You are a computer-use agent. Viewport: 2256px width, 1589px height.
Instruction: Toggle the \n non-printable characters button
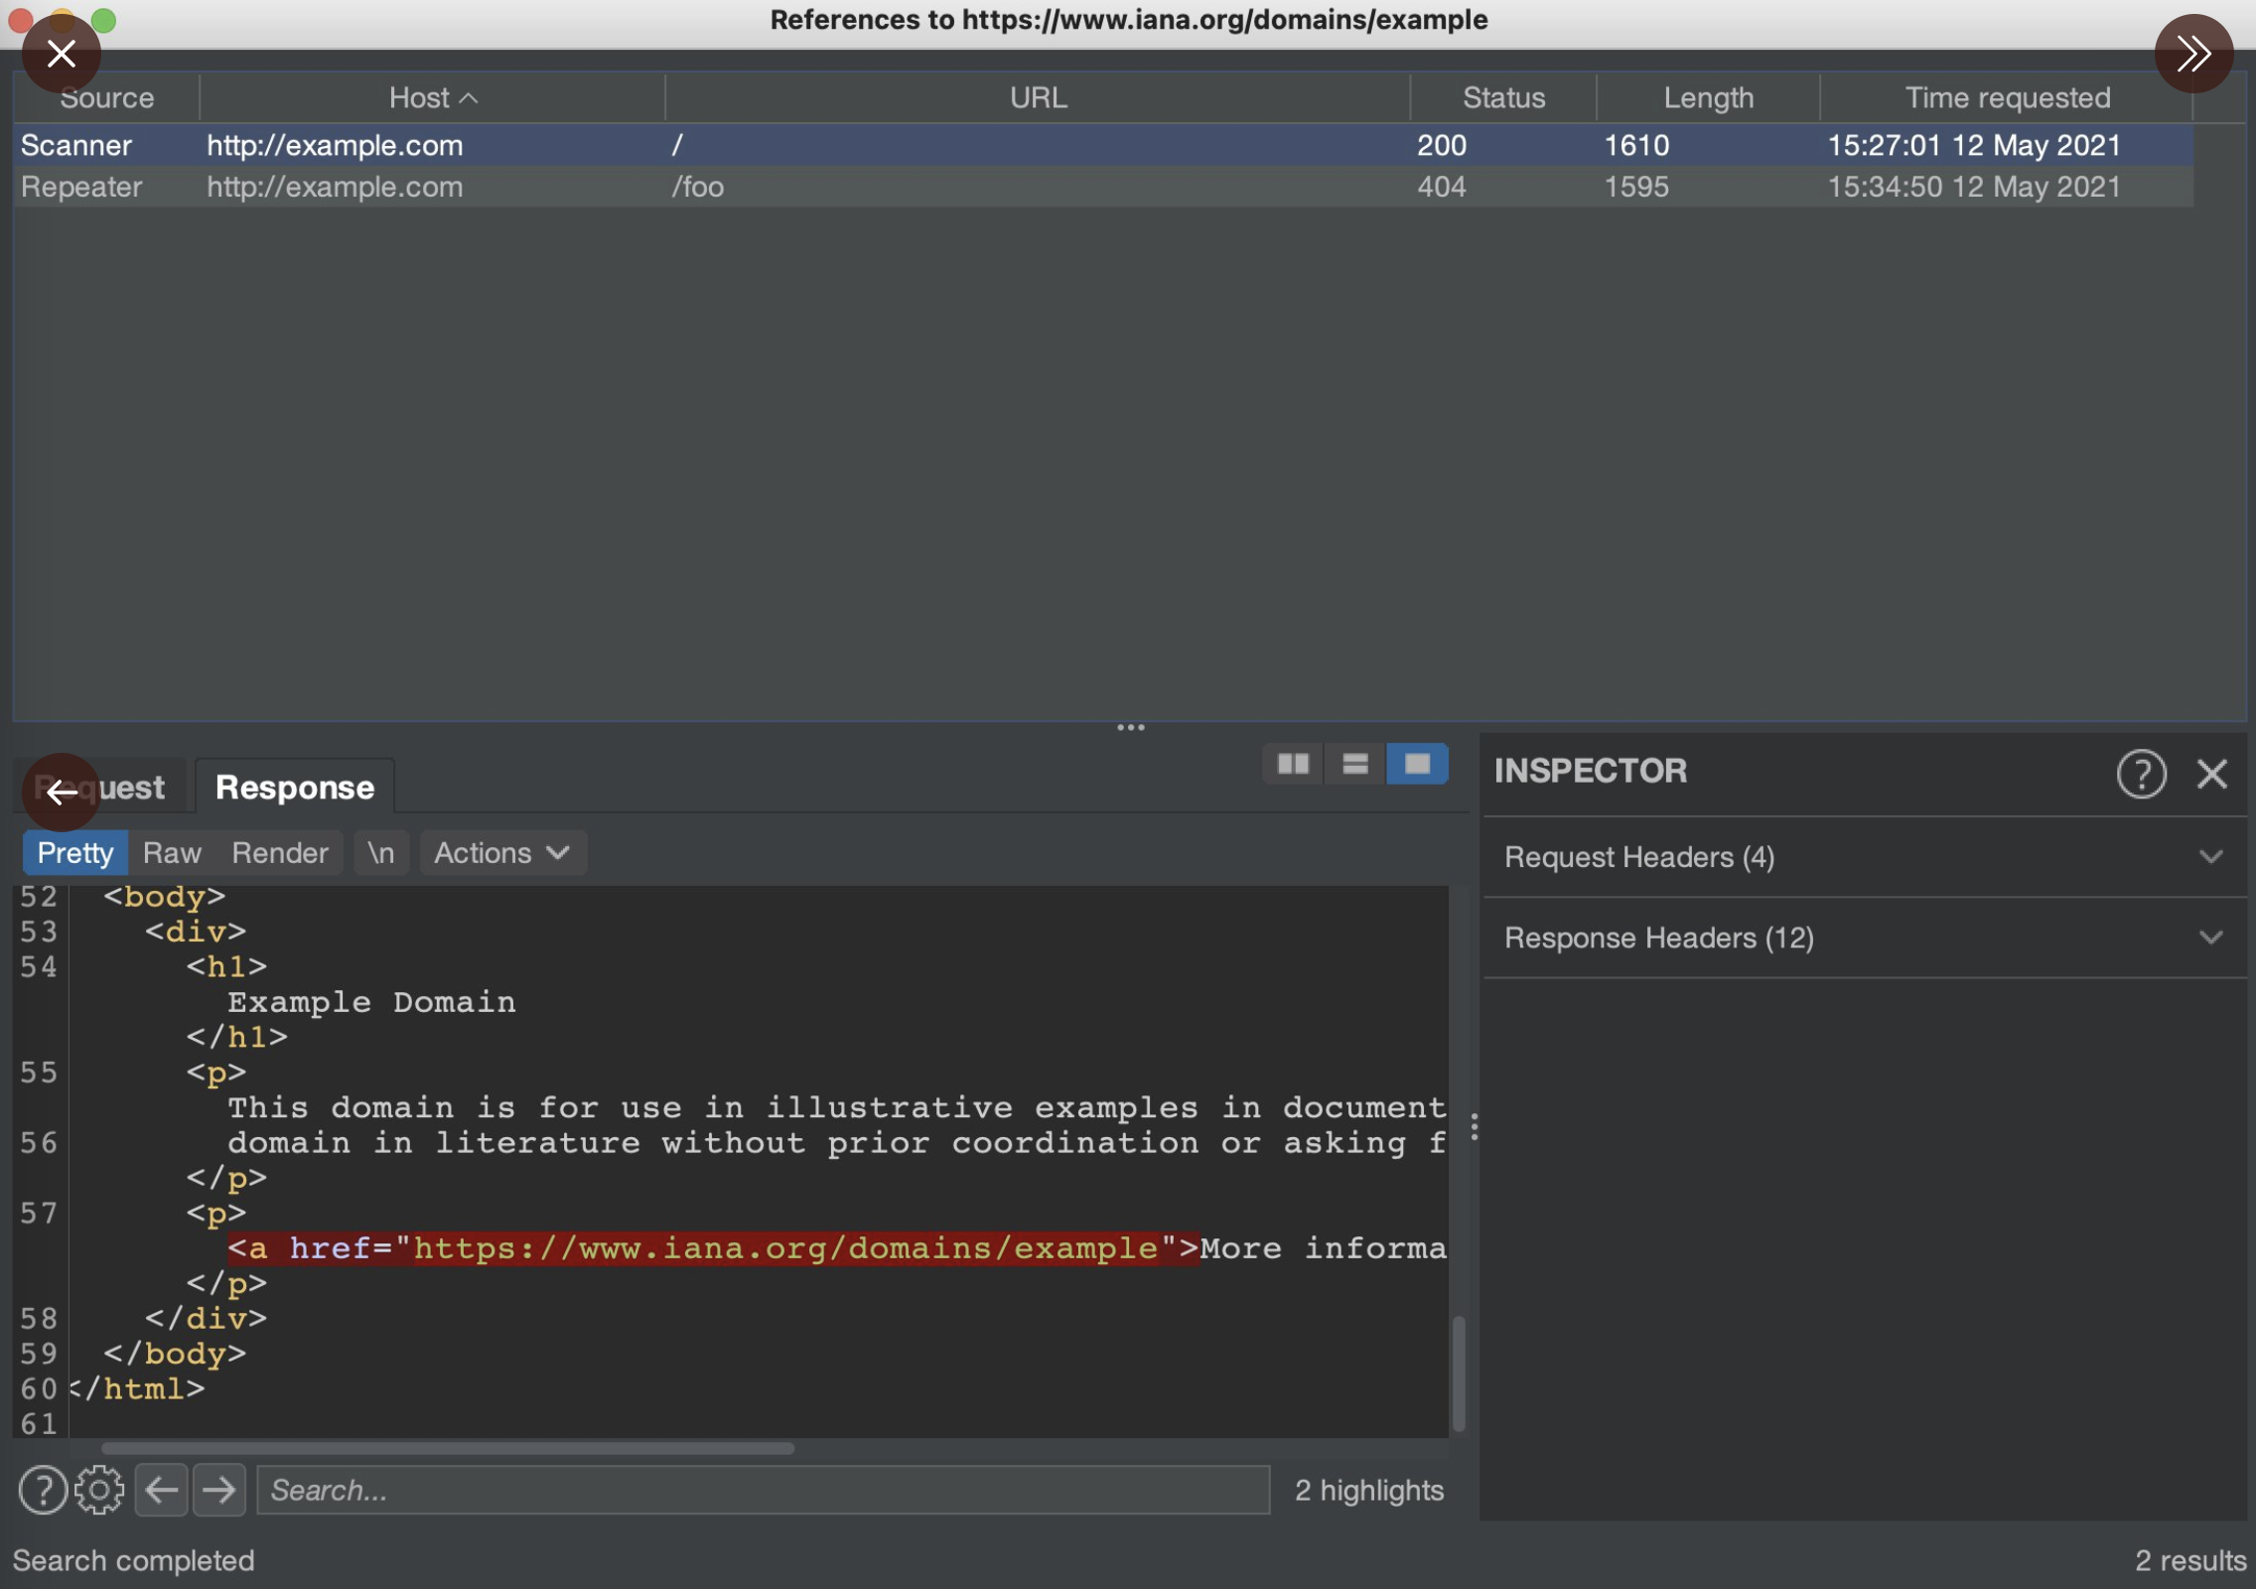tap(381, 853)
